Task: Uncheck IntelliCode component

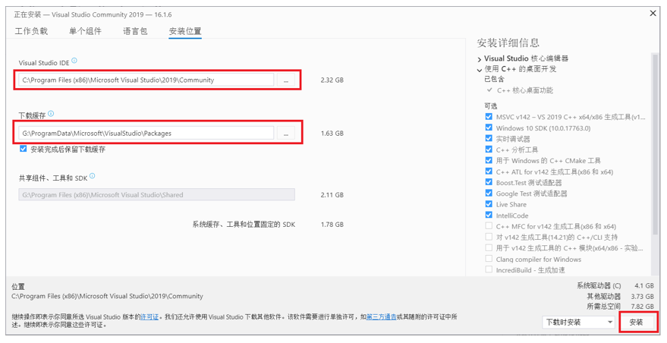Action: 489,216
